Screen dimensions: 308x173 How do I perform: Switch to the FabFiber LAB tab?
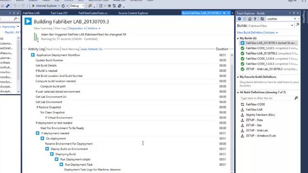click(31, 13)
